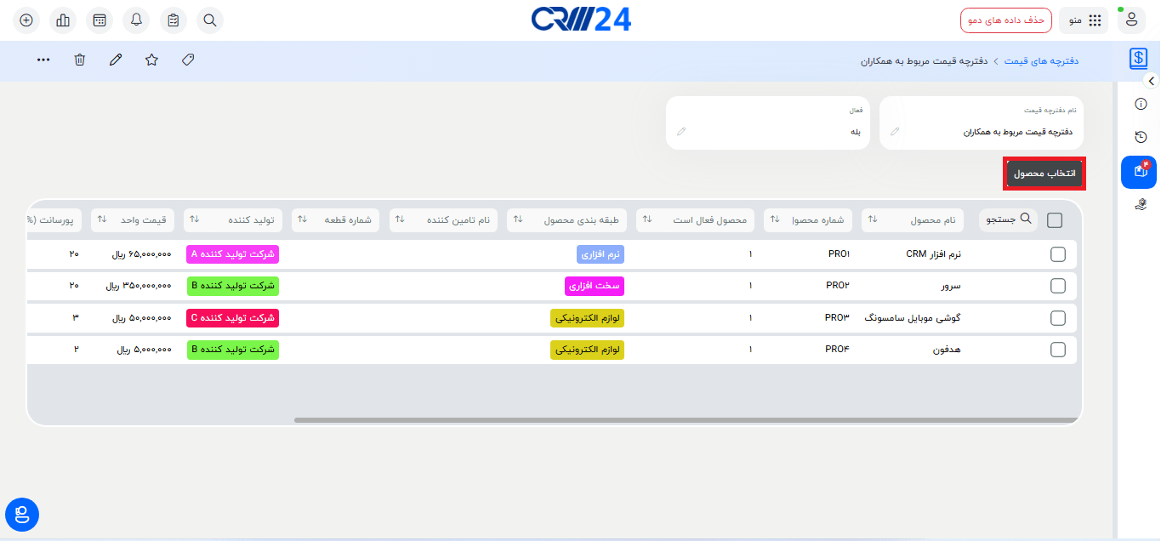Check the box for هدفون row
The image size is (1161, 541).
[1058, 350]
